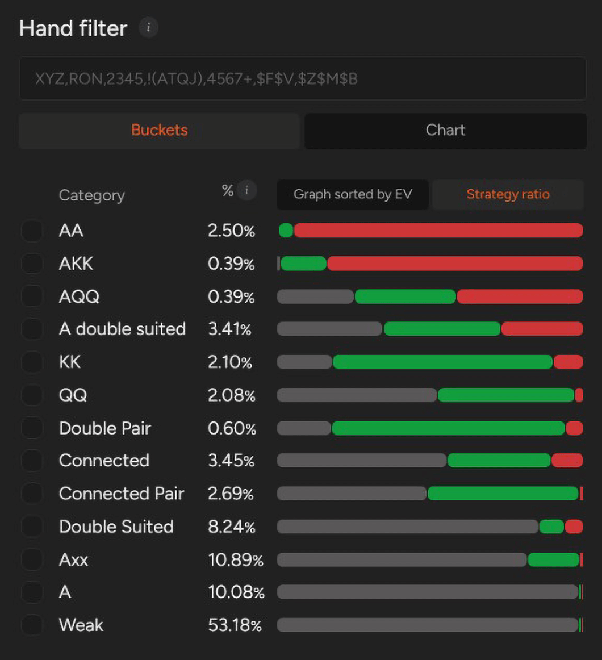Image resolution: width=602 pixels, height=660 pixels.
Task: Switch to the Buckets tab
Action: [x=159, y=131]
